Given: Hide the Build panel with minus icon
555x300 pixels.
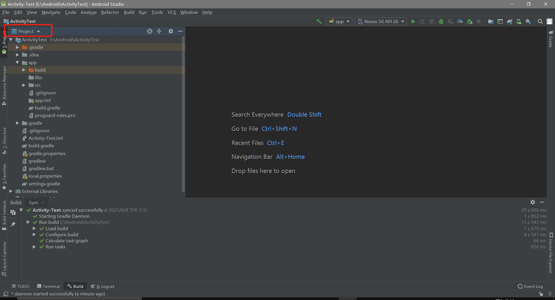Looking at the screenshot, I should coord(542,202).
